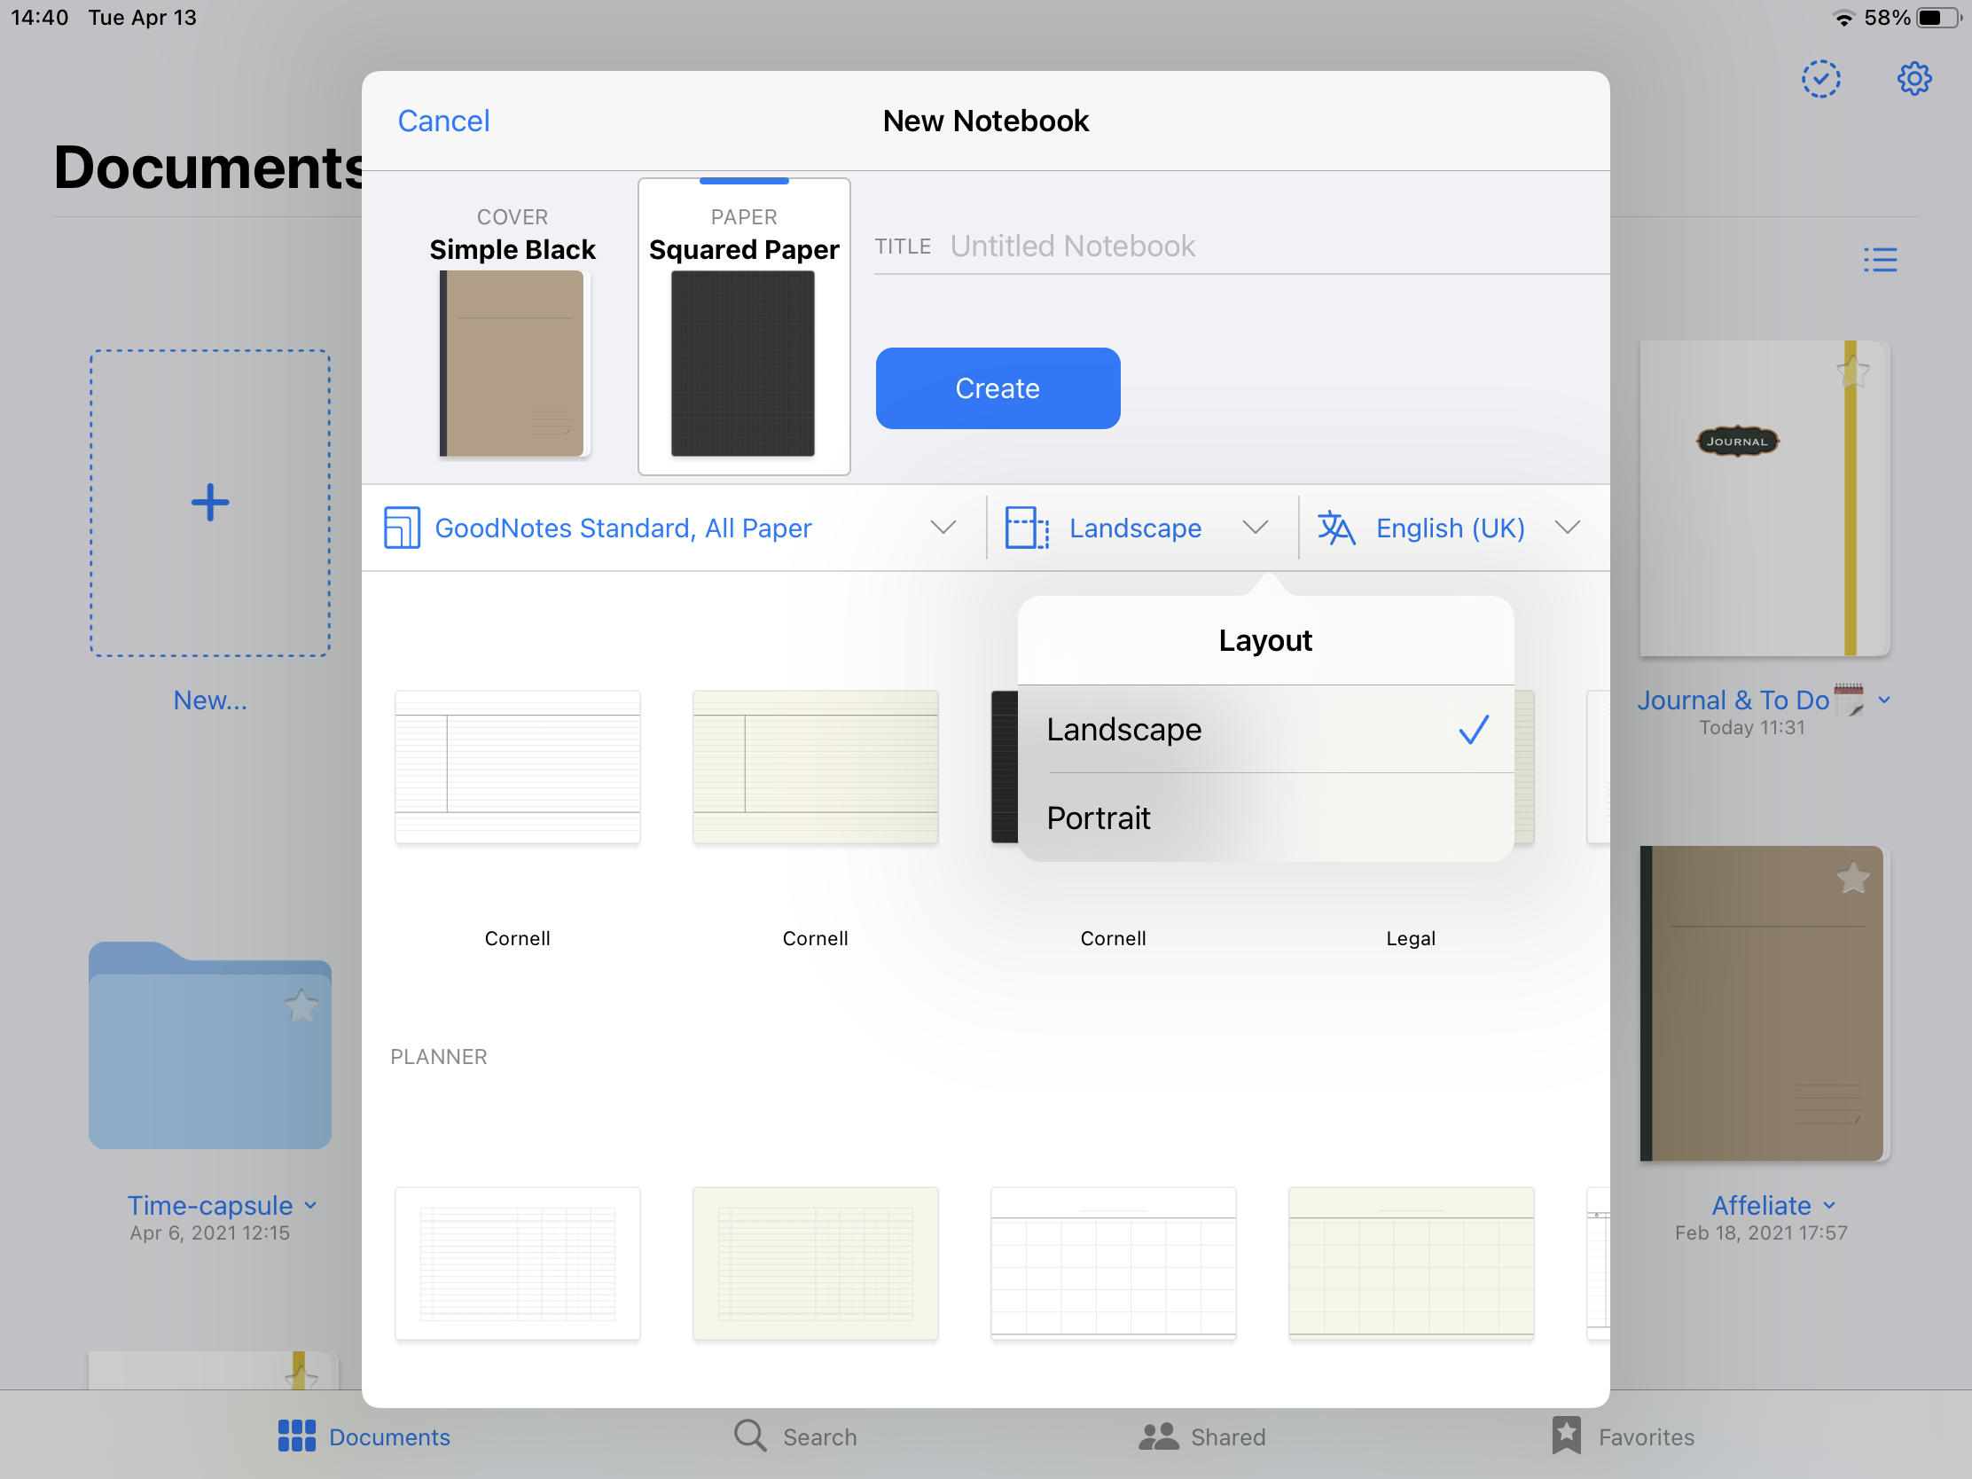1972x1479 pixels.
Task: Favorite the Affeliate notebook star
Action: coord(1852,879)
